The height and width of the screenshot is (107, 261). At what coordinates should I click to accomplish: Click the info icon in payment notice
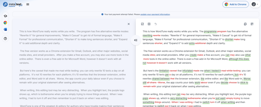(102, 14)
